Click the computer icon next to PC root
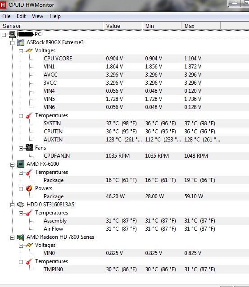Viewport: 249px width, 287px height. [12, 34]
